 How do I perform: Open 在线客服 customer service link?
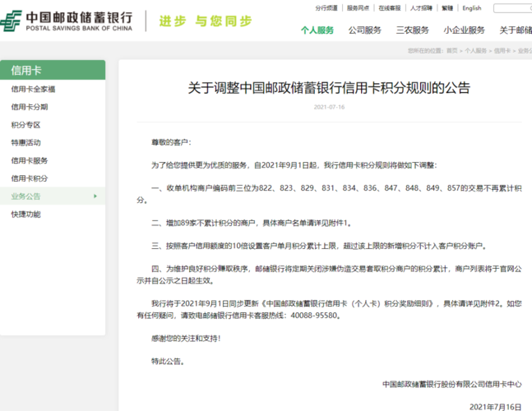tap(390, 8)
